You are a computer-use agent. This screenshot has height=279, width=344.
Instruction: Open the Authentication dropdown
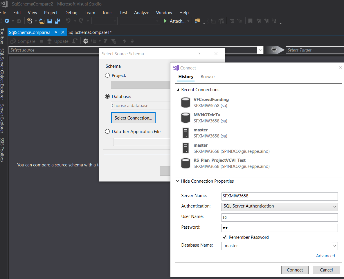279,206
